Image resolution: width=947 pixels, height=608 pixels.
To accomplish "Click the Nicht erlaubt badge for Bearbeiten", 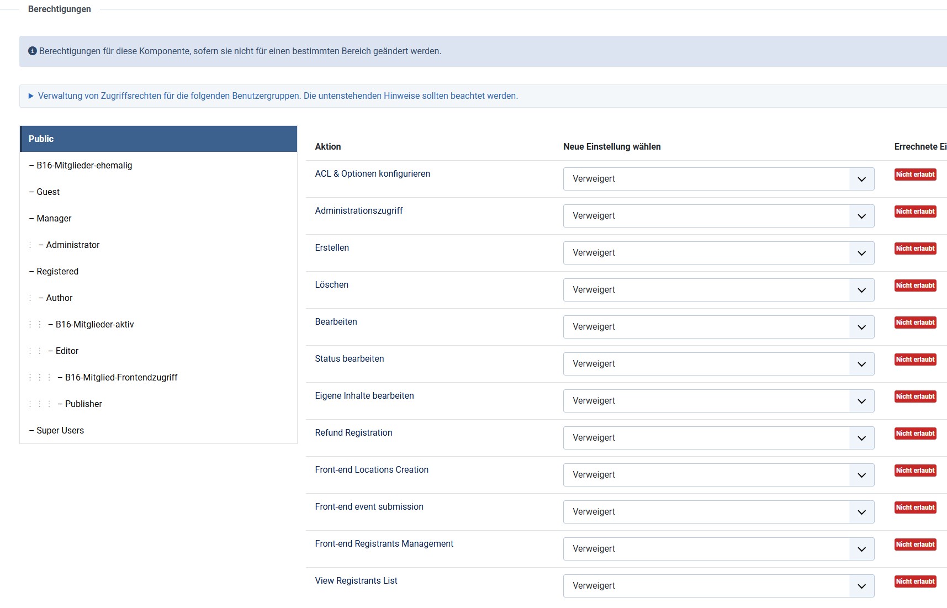I will point(915,322).
